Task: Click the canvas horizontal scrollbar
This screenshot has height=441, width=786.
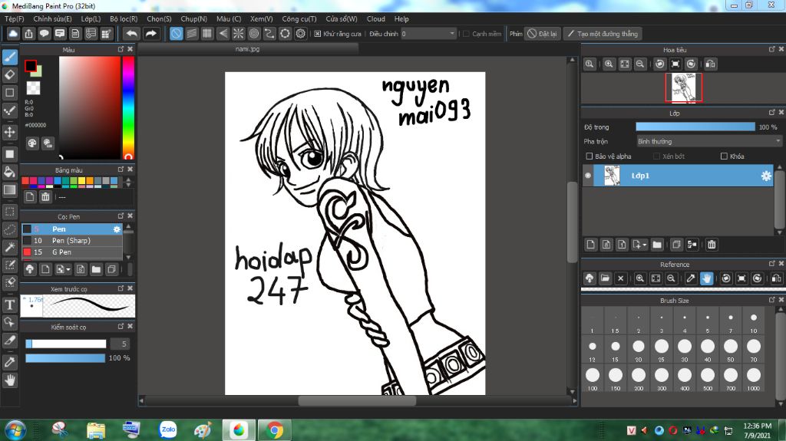Action: 357,401
